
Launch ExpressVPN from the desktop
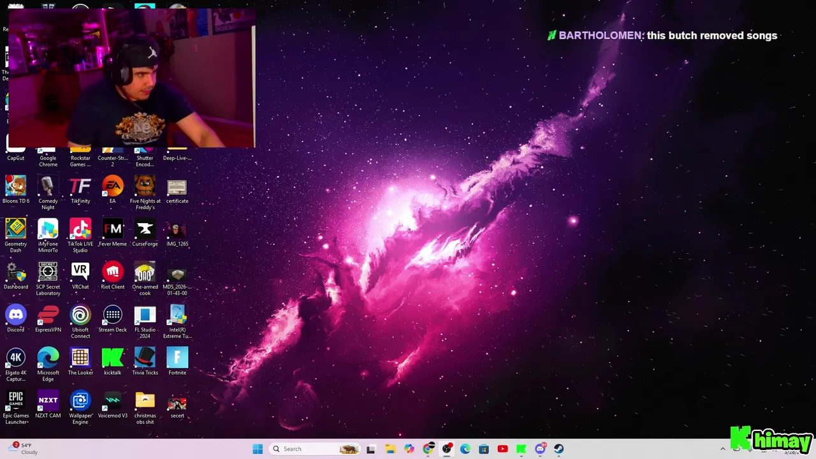(x=48, y=319)
